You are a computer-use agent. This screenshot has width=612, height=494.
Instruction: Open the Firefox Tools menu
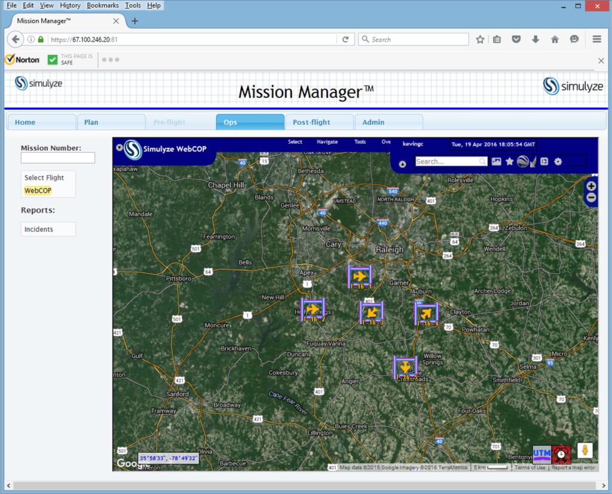pos(133,5)
